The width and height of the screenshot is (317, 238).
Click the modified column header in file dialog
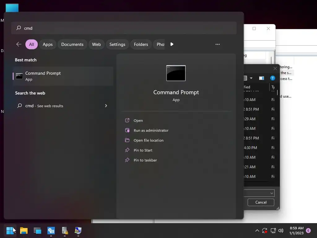pos(256,87)
